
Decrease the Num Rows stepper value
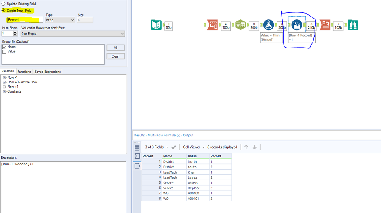point(15,35)
